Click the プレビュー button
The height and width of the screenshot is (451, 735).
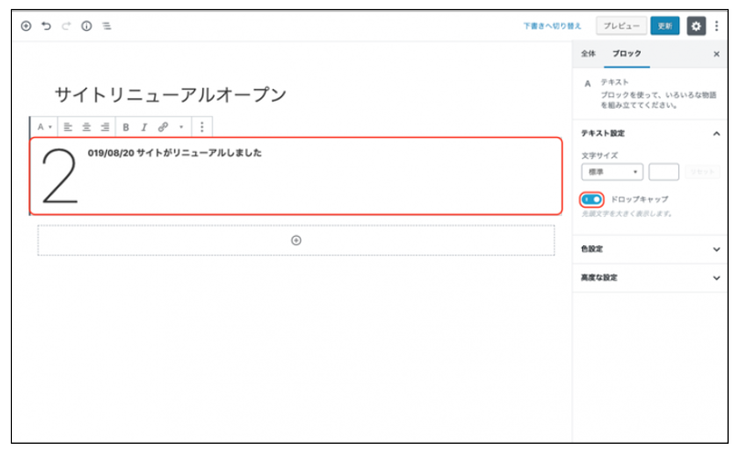pyautogui.click(x=621, y=27)
